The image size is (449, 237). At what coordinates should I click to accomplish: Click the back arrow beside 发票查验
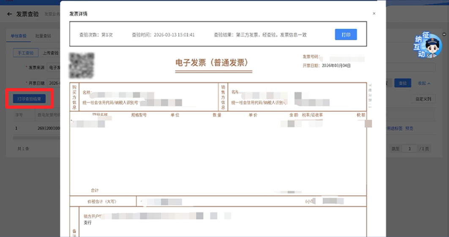coord(9,14)
